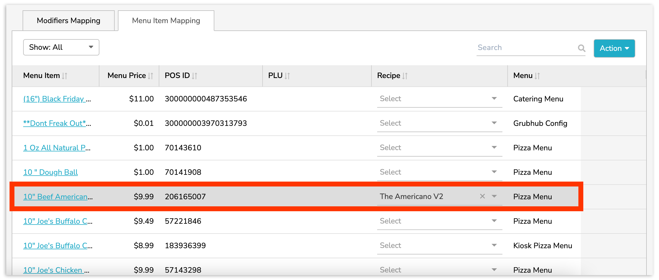Sort by Menu column icon
This screenshot has width=659, height=280.
537,76
